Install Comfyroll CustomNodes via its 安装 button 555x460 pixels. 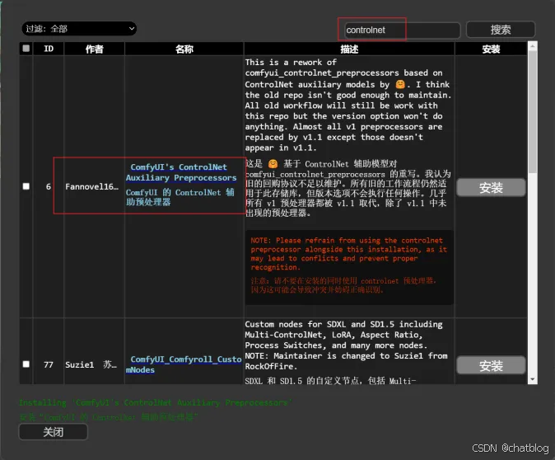491,365
